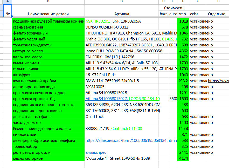Select cell 'масло моторное'

[x=48, y=158]
